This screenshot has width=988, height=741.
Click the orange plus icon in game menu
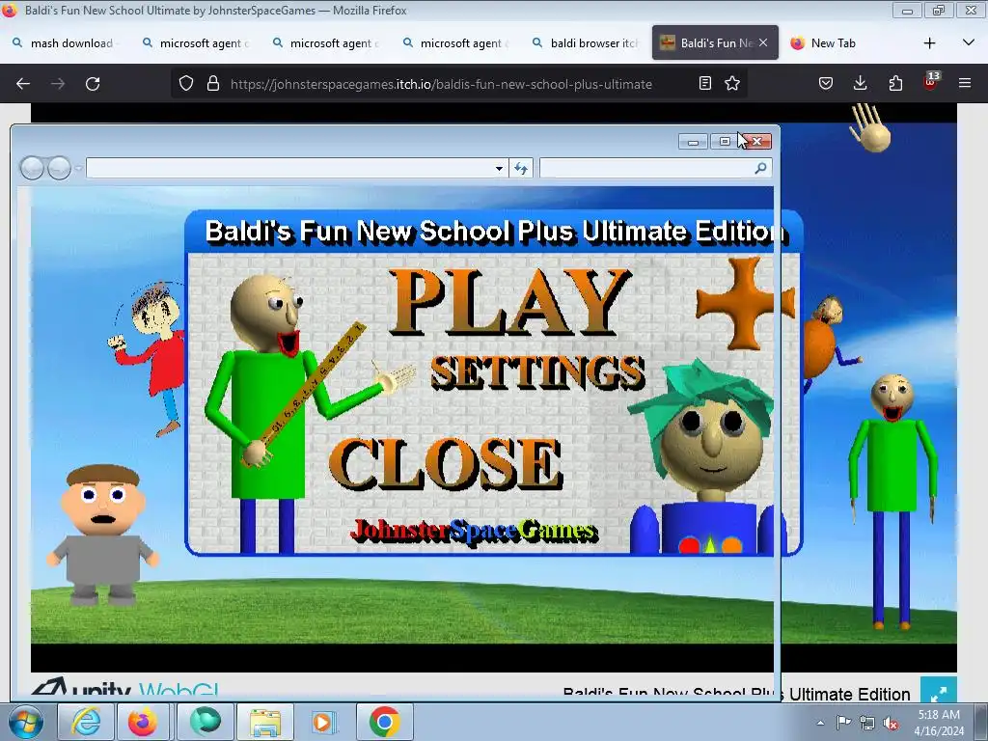click(744, 303)
